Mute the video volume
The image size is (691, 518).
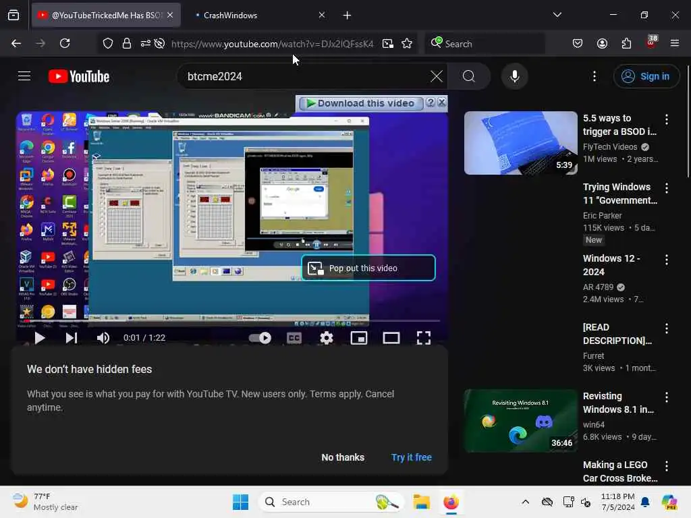click(x=103, y=338)
